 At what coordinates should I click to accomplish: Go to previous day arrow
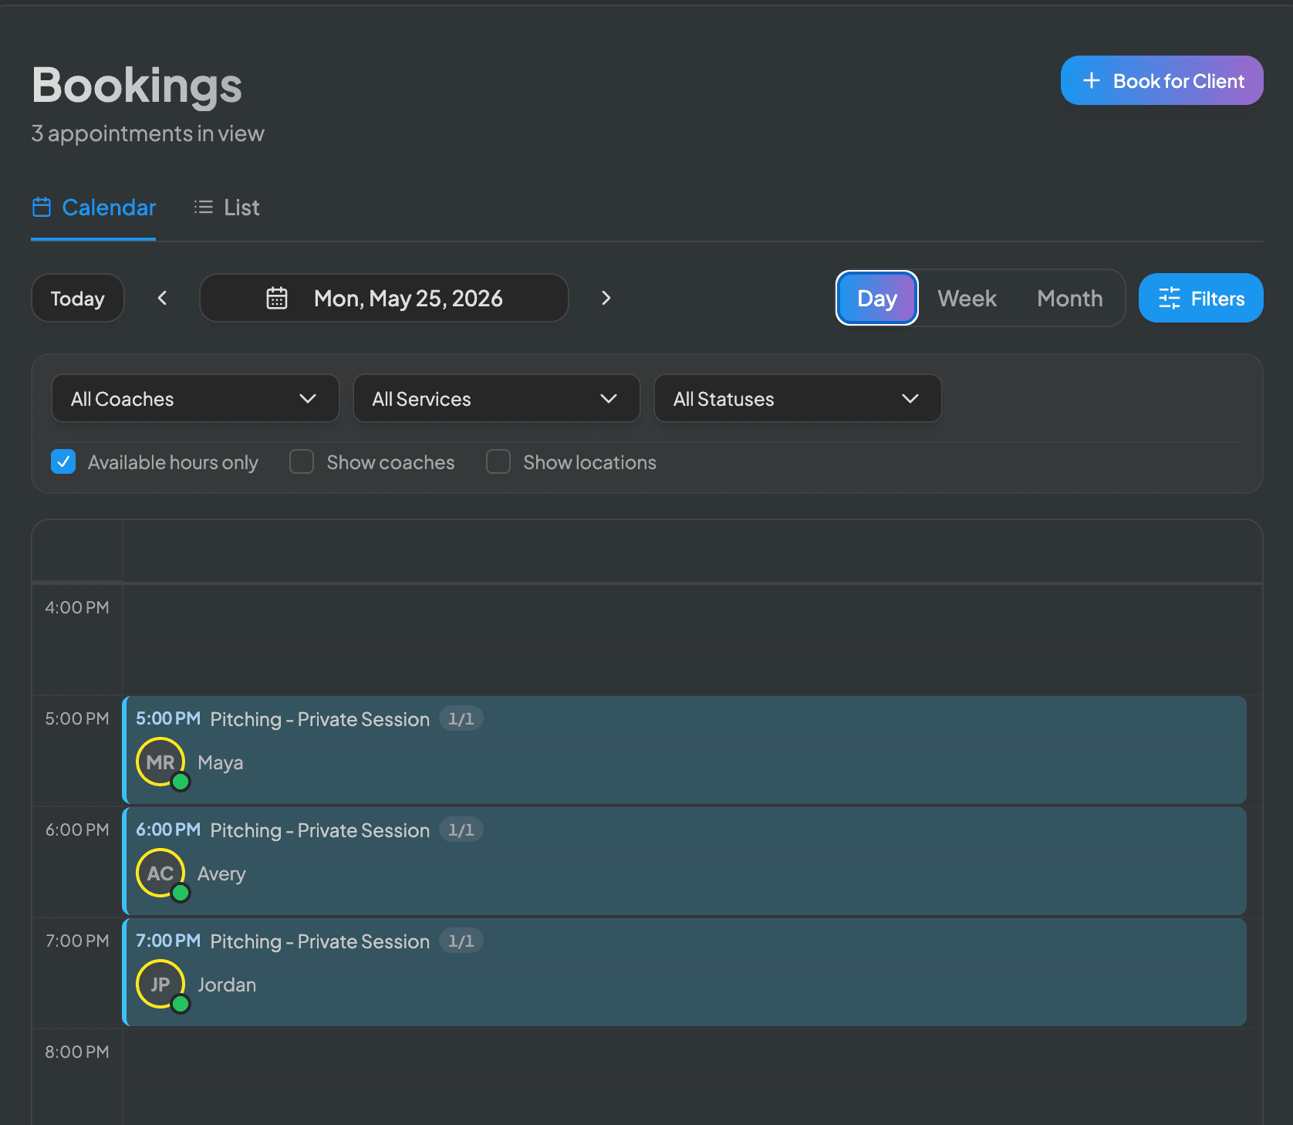pos(162,298)
